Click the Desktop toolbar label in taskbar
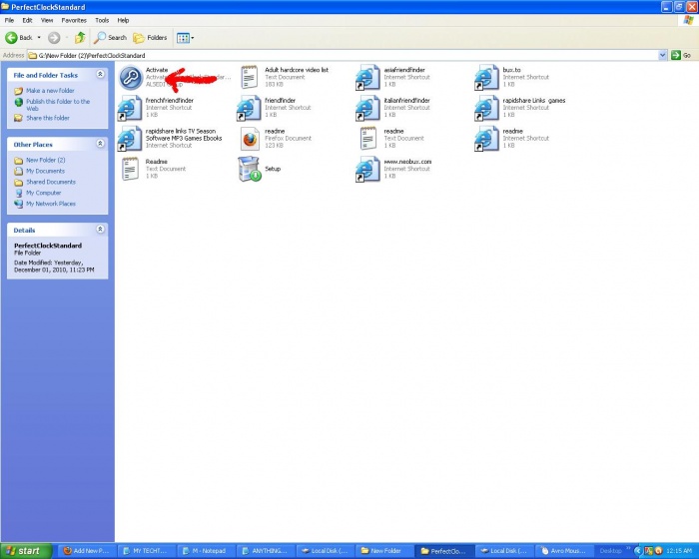This screenshot has height=559, width=699. [x=610, y=551]
